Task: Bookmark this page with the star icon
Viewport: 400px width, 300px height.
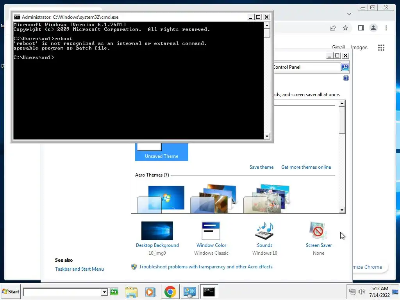Action: pyautogui.click(x=345, y=28)
